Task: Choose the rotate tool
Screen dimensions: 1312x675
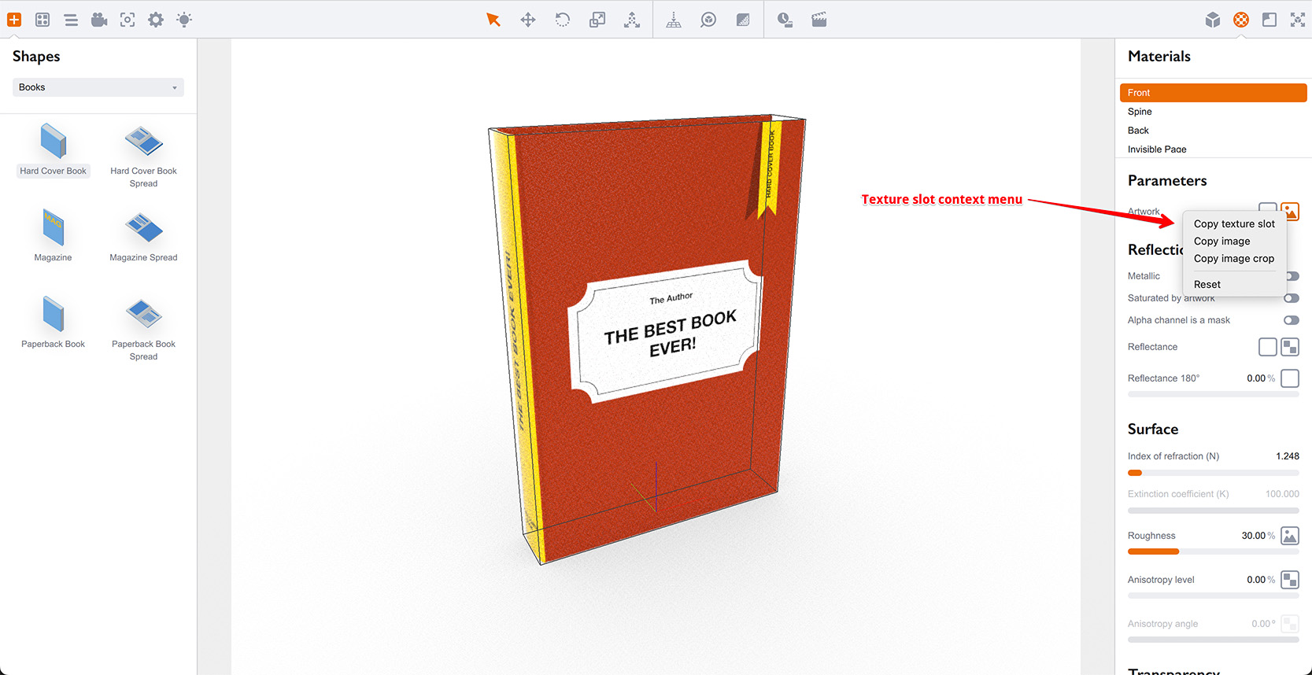Action: coord(563,20)
